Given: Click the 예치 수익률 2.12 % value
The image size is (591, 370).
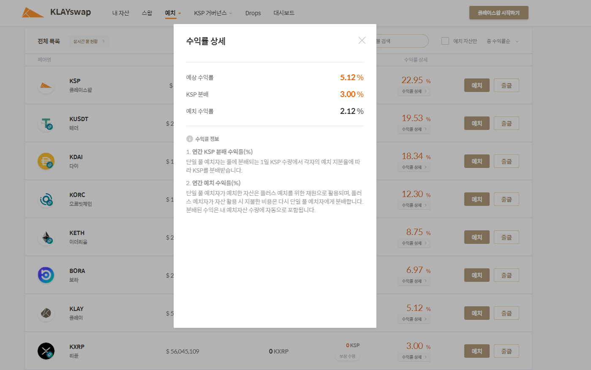Looking at the screenshot, I should tap(352, 111).
